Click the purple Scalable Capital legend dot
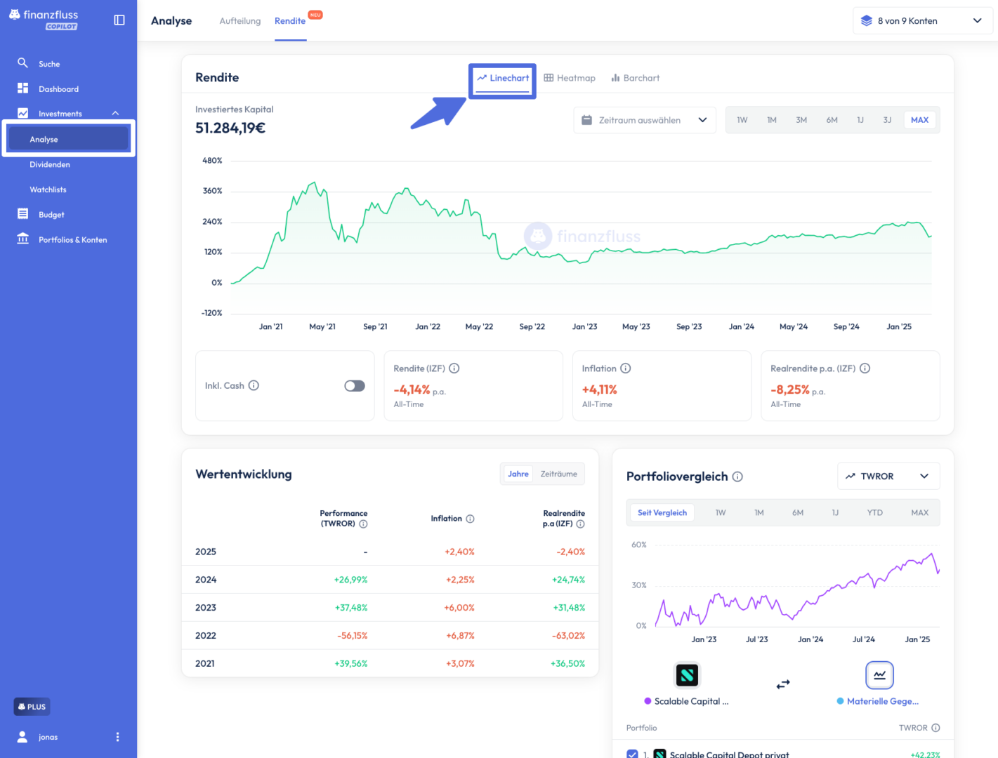 pos(648,701)
